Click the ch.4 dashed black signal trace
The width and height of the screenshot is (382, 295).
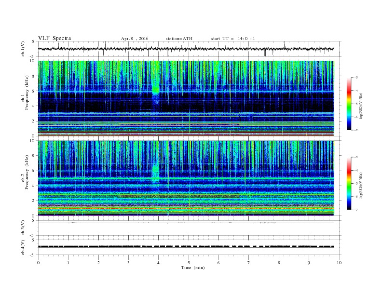(186, 247)
